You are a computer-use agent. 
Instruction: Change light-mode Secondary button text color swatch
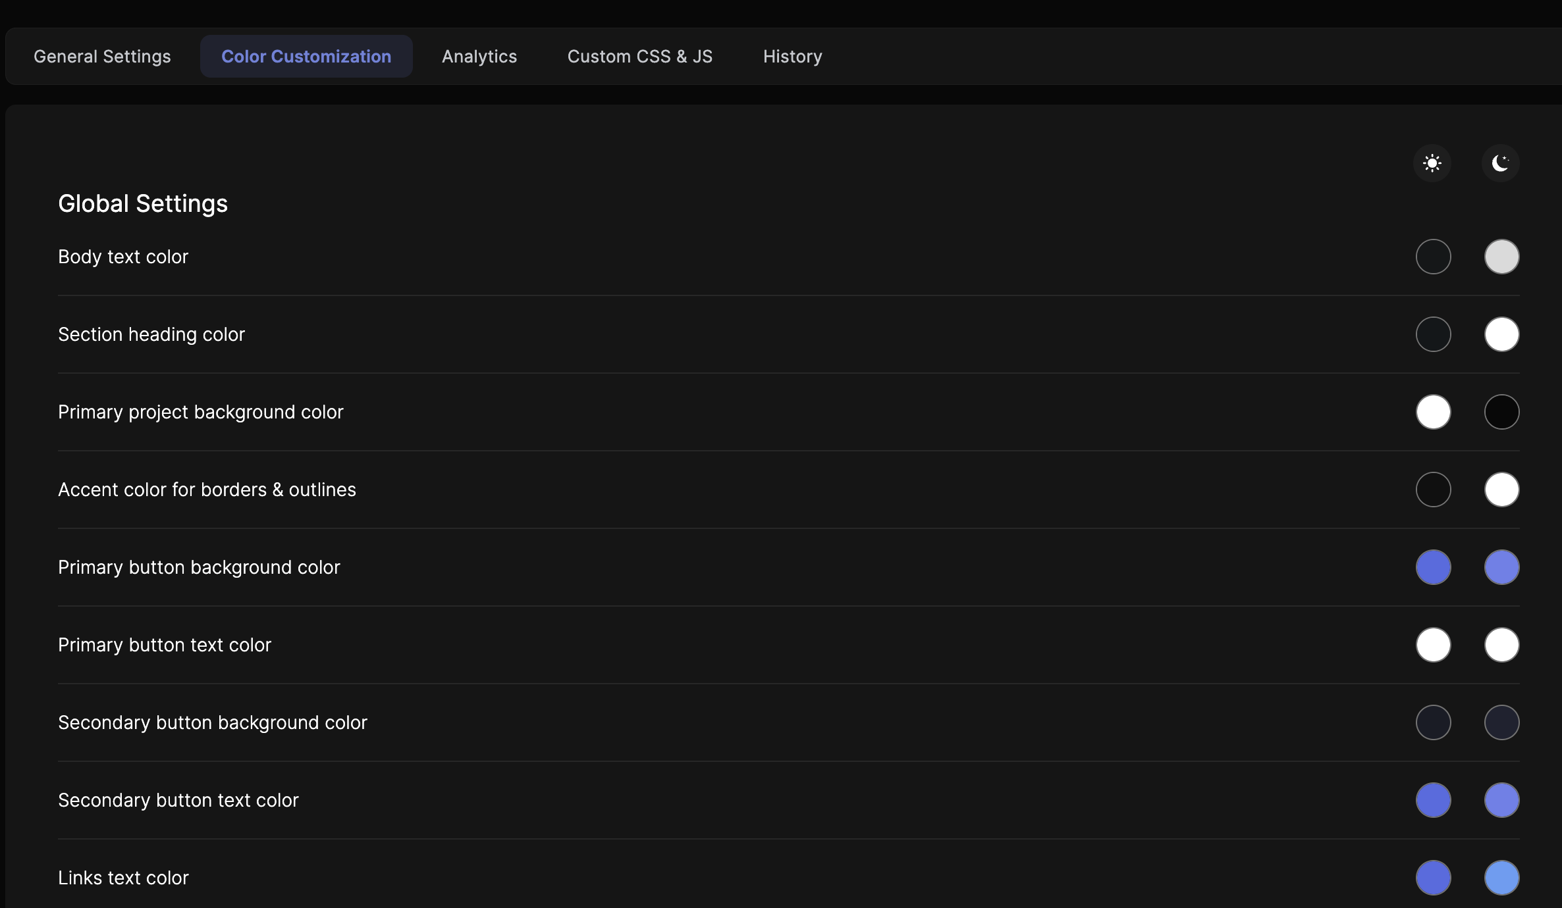(1434, 800)
